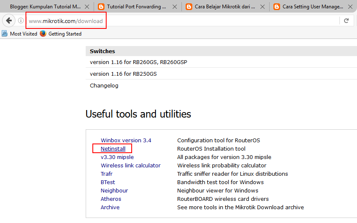Open version 1.16 for RB260GS, RB260GSP
Viewport: 357px width, 223px height.
click(138, 62)
